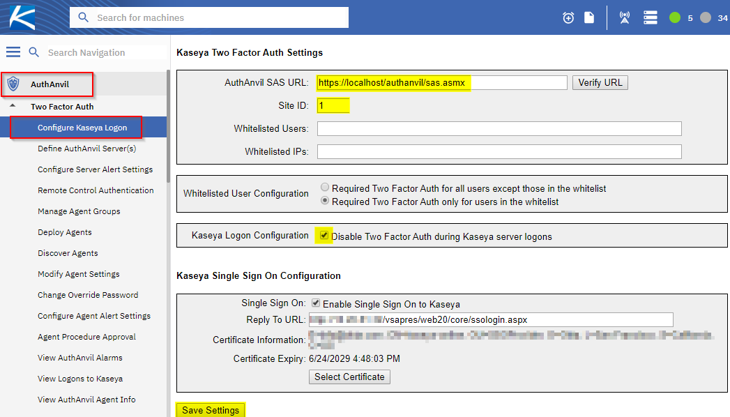Click the Whitelisted IPs field
Viewport: 730px width, 417px height.
[x=499, y=151]
